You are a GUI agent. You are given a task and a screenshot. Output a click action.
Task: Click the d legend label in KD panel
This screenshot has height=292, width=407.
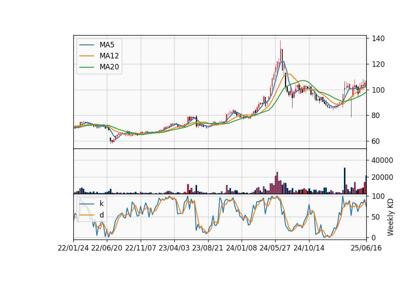tap(101, 215)
